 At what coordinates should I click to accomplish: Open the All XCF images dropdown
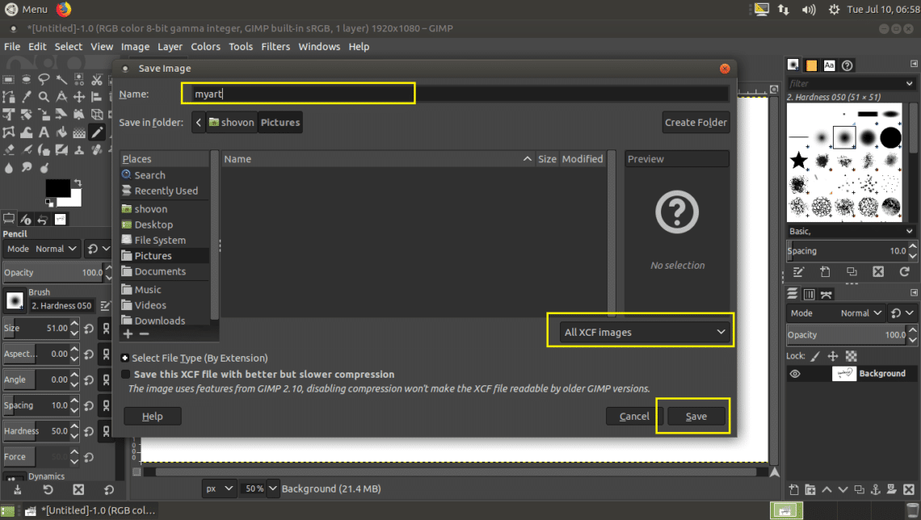[x=644, y=332]
